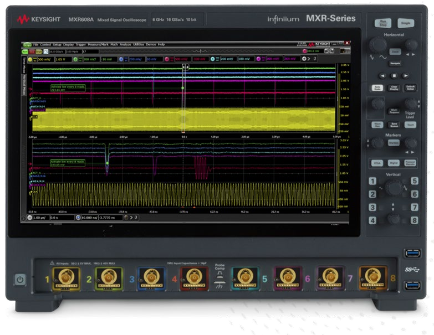This screenshot has height=335, width=434.
Task: Click the Default Setup key
Action: pos(410,88)
